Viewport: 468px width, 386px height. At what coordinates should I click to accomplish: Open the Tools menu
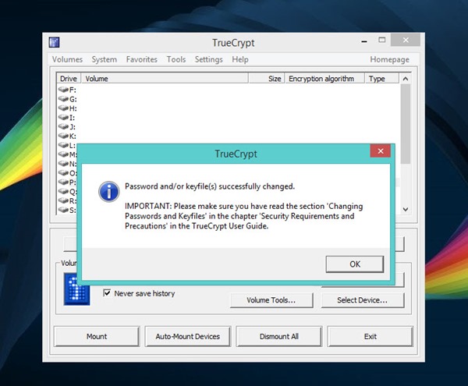tap(176, 59)
